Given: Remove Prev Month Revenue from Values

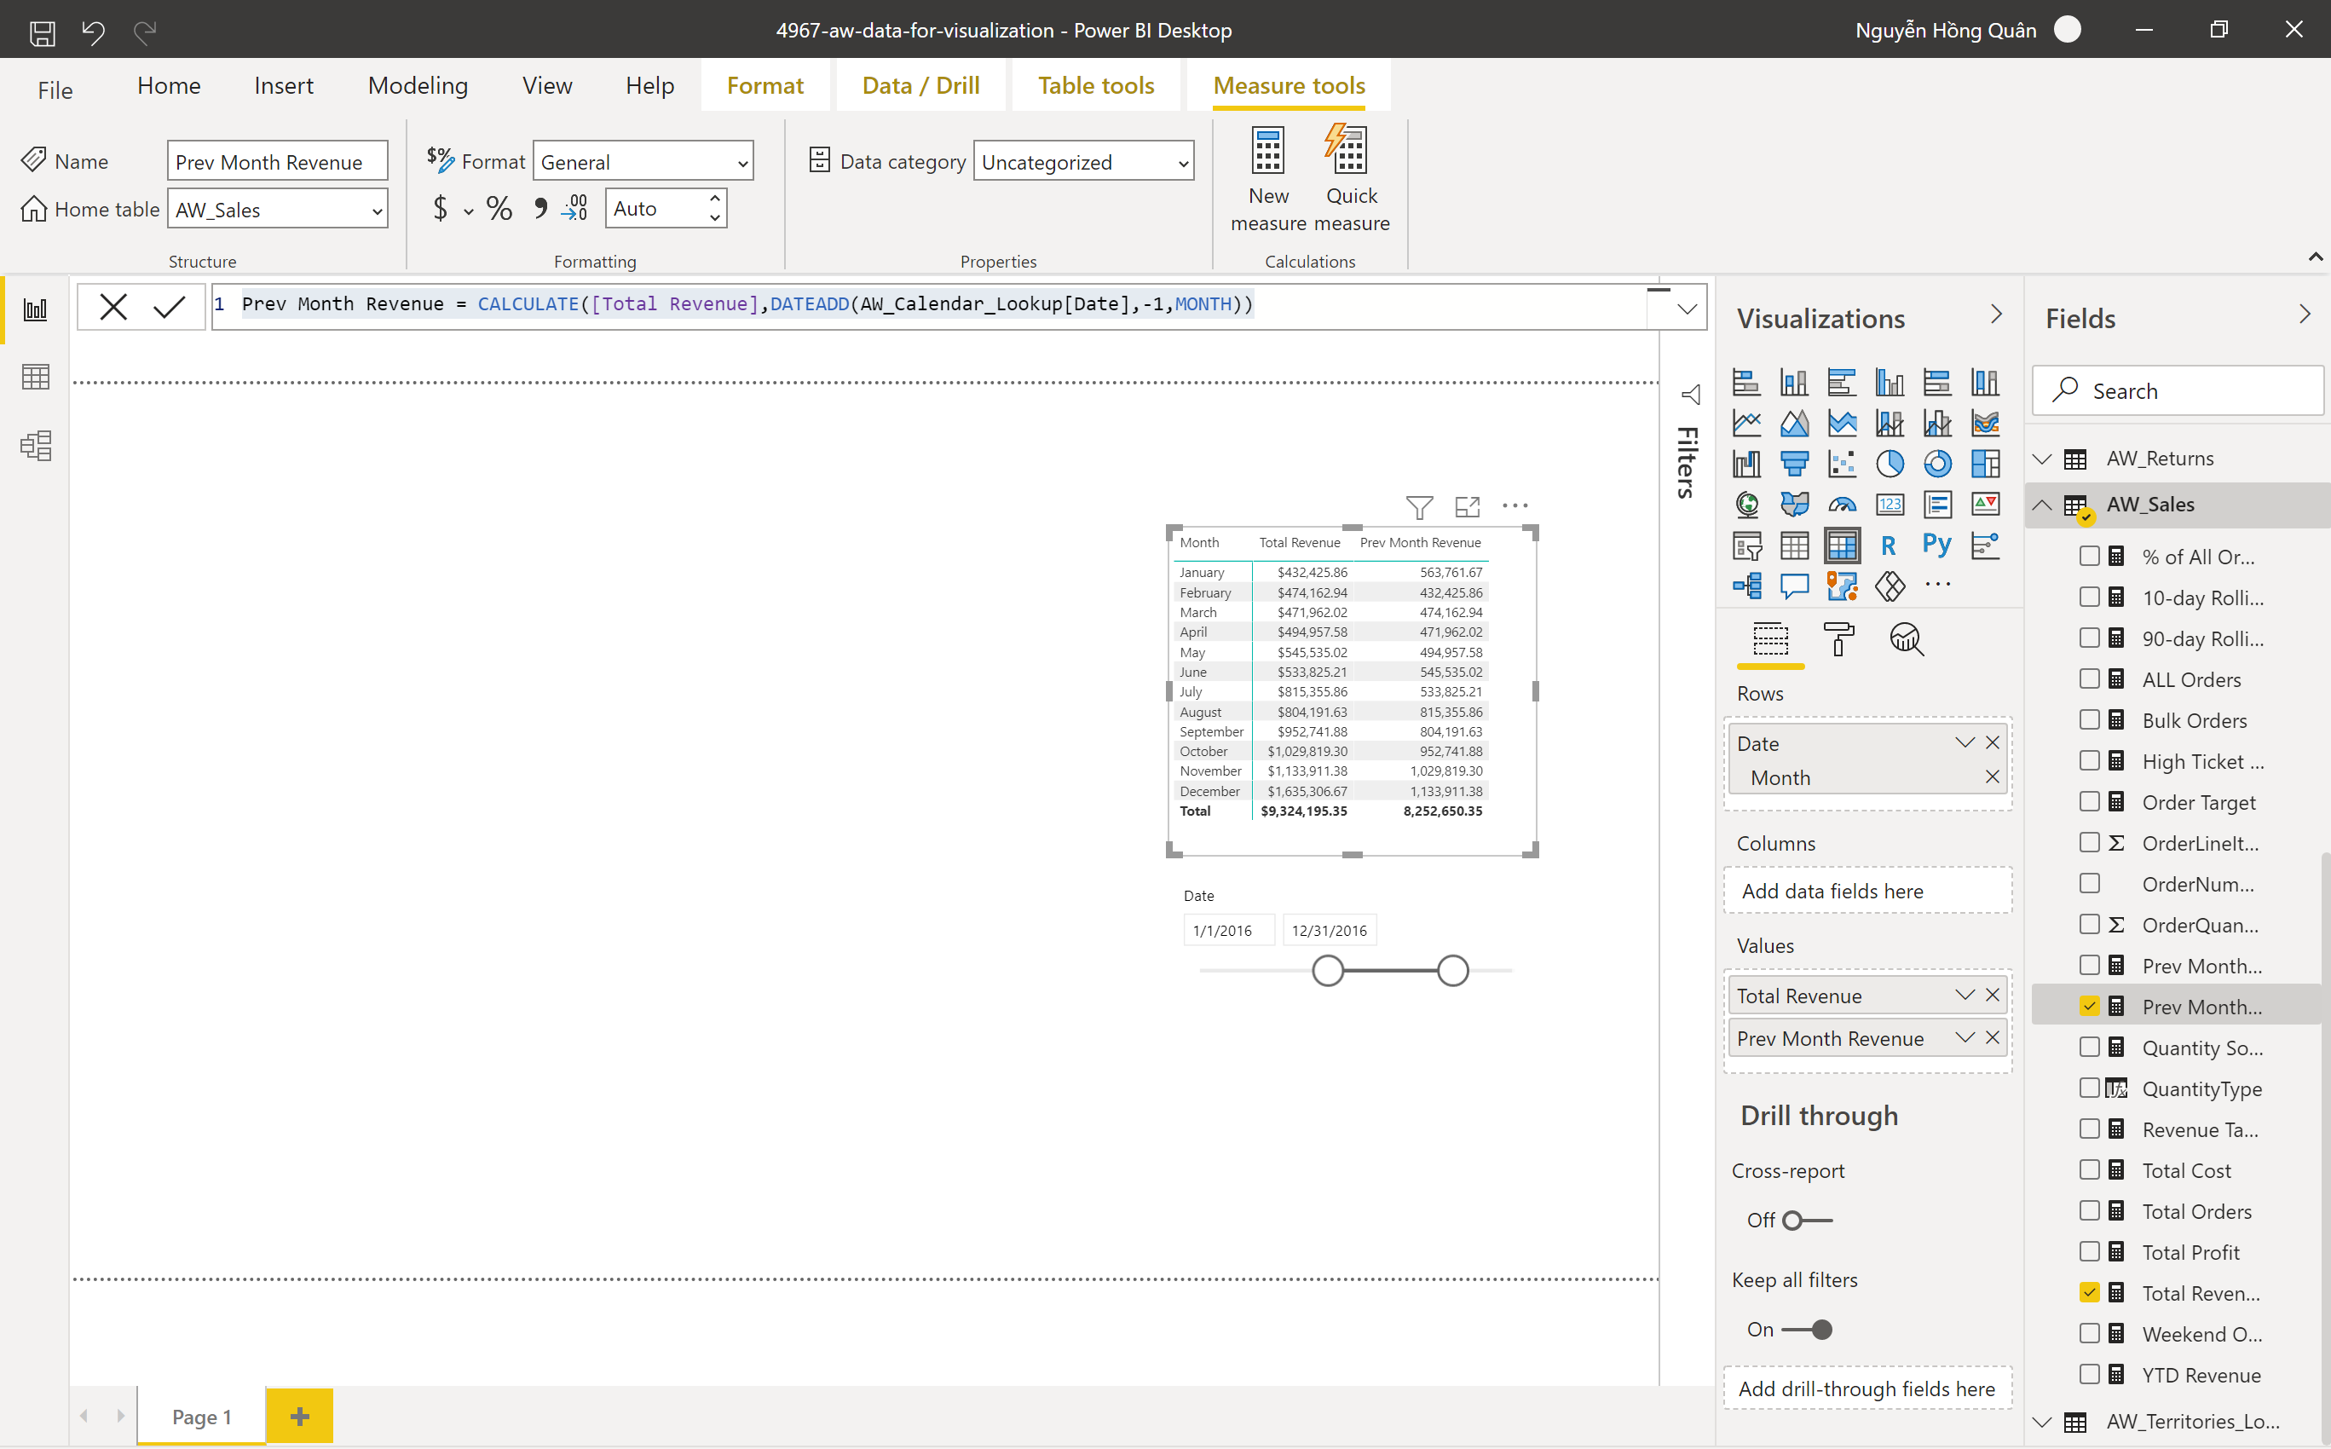Looking at the screenshot, I should click(x=1992, y=1037).
